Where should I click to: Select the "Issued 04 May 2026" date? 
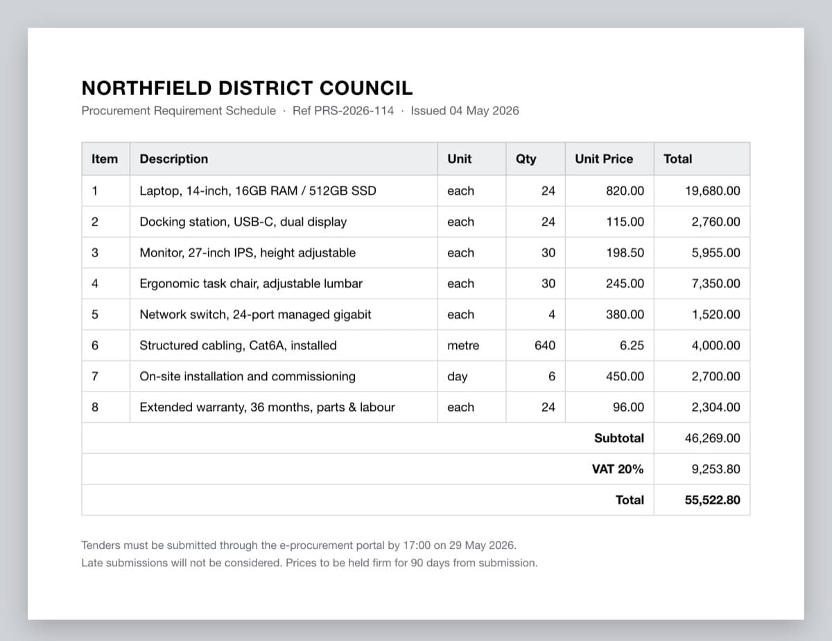(x=465, y=111)
